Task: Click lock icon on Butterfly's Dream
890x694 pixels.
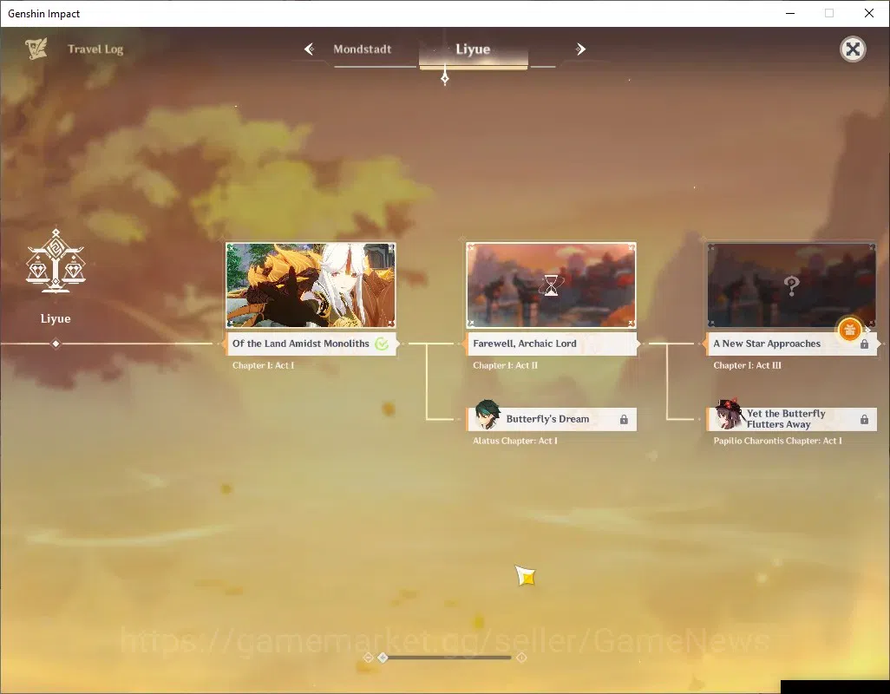Action: coord(624,419)
